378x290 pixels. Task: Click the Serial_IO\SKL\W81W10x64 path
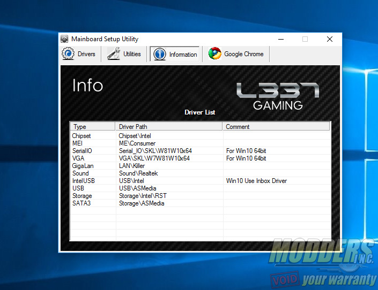tap(155, 151)
